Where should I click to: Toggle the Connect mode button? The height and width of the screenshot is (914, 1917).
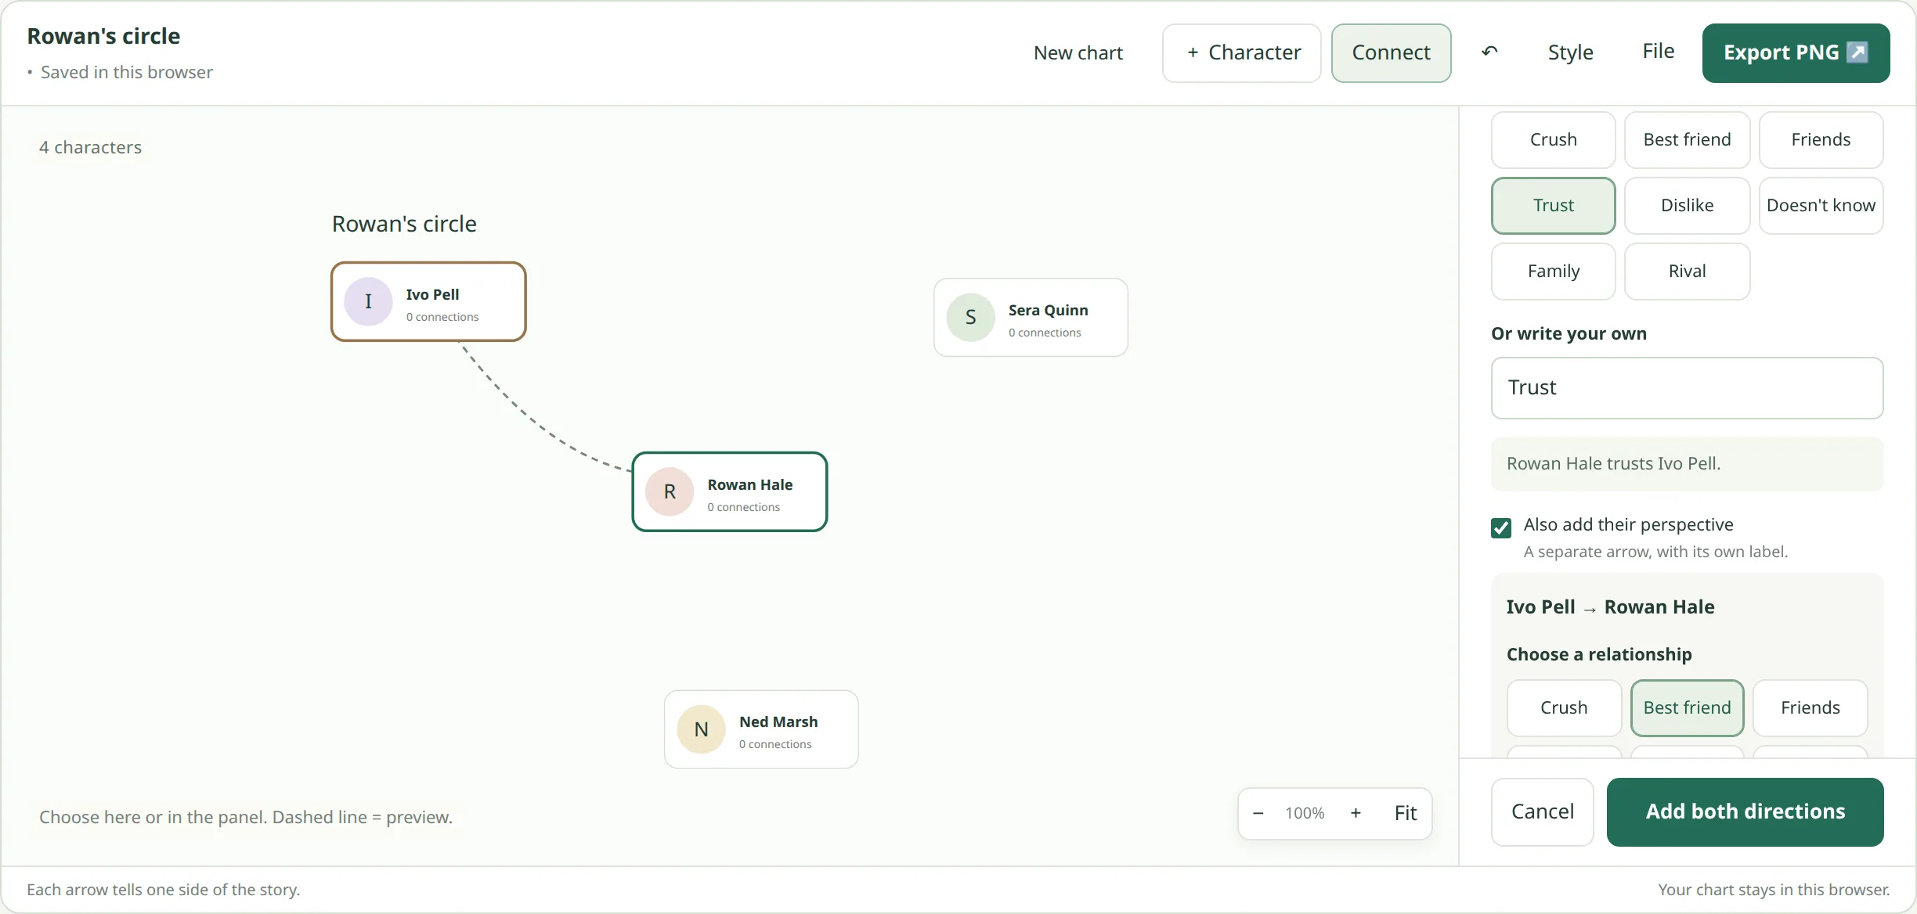[x=1391, y=52]
